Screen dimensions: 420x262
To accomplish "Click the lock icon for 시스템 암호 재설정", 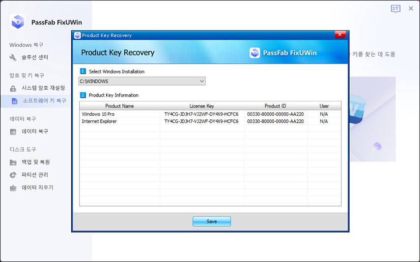I will click(13, 88).
